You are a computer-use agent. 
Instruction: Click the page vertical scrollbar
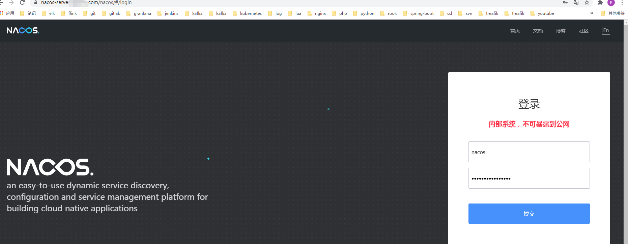[x=626, y=132]
